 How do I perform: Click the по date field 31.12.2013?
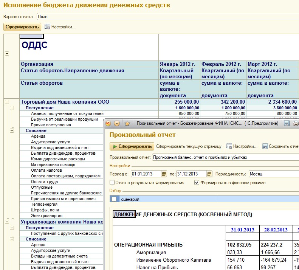191,174
